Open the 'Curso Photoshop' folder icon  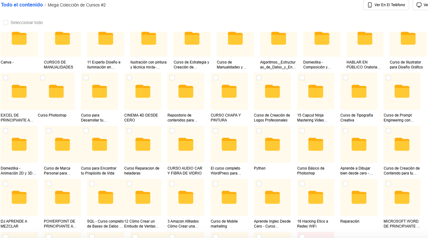(56, 91)
